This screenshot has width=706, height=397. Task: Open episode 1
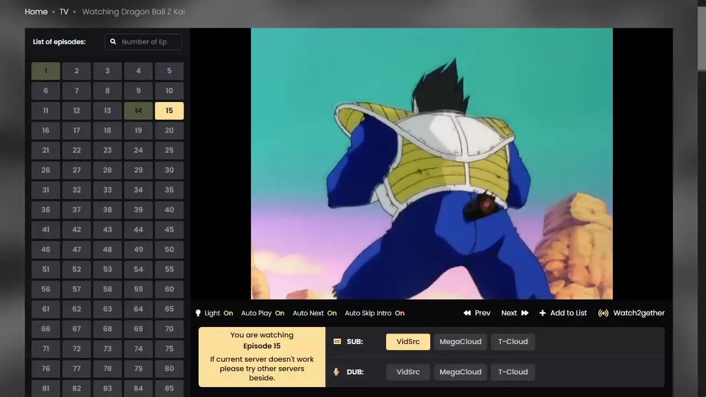point(46,71)
